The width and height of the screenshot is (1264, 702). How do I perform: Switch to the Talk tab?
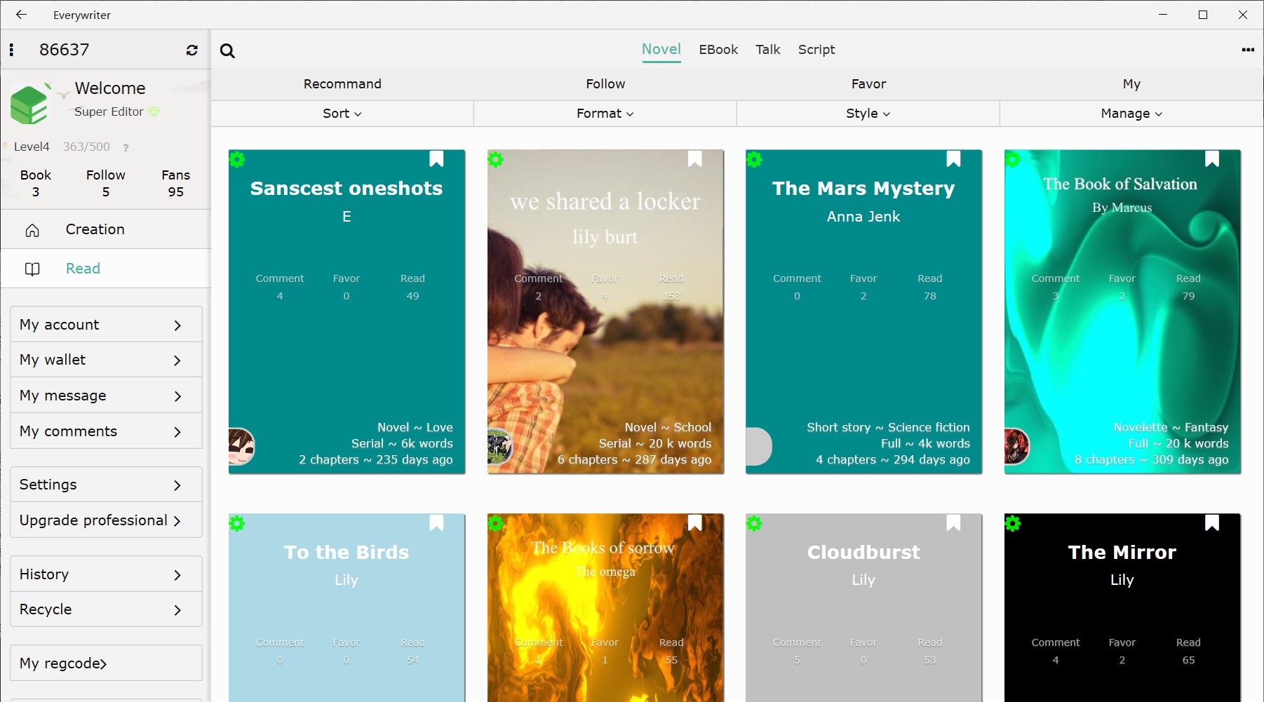click(768, 50)
